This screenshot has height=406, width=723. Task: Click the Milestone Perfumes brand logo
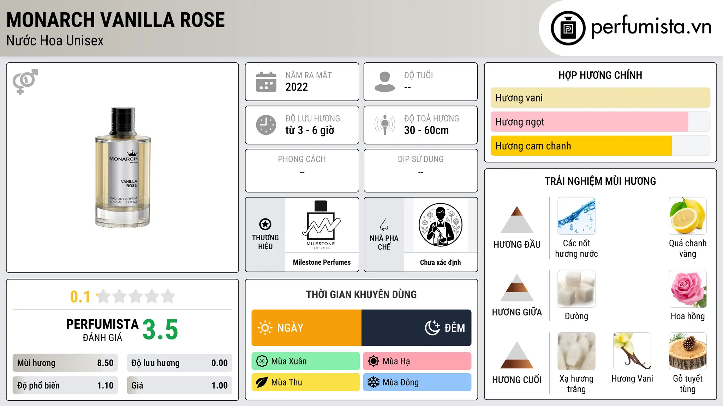(322, 225)
